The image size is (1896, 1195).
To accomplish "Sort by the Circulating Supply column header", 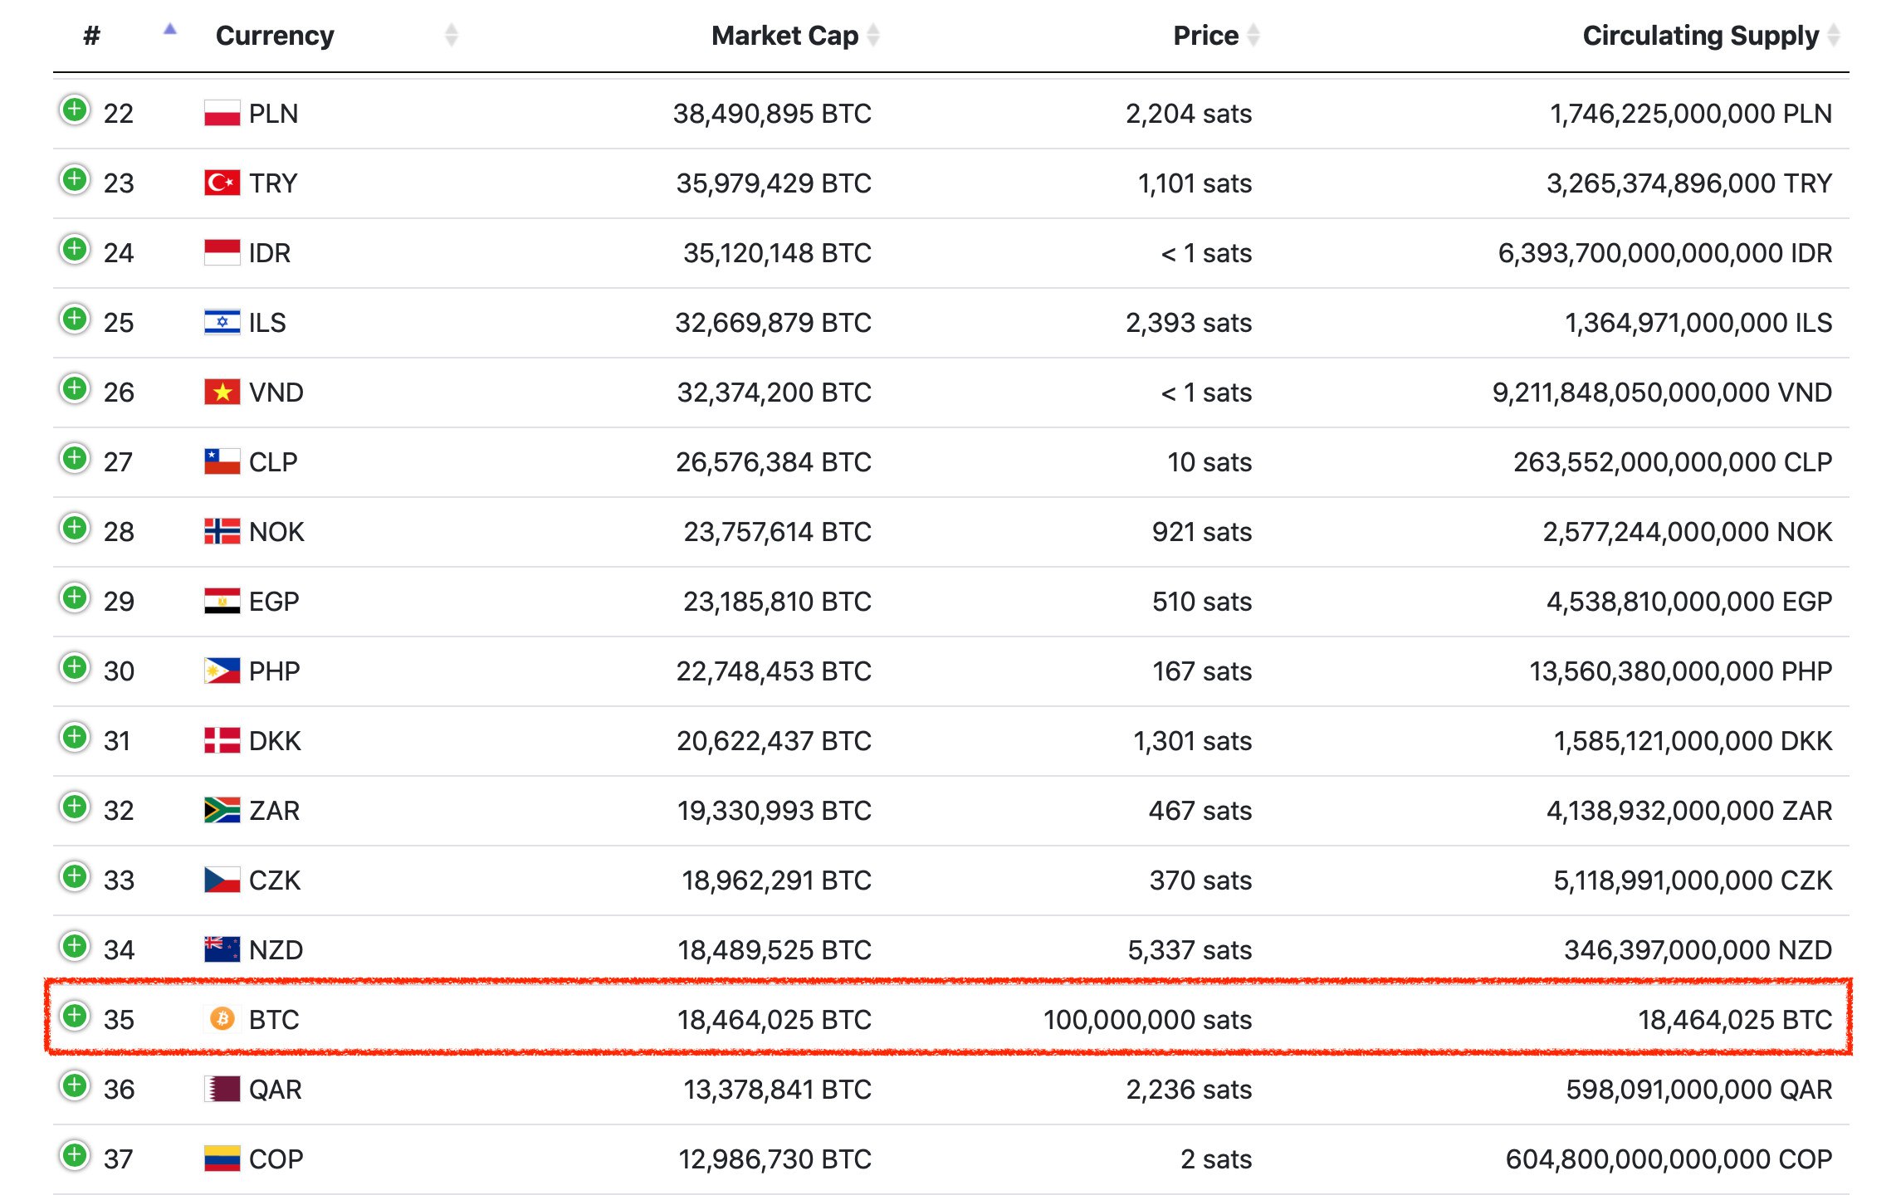I will [x=1700, y=36].
